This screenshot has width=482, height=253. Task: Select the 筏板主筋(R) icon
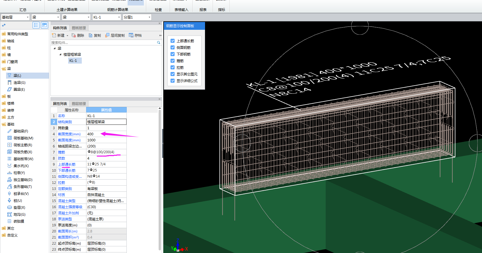tap(10, 145)
